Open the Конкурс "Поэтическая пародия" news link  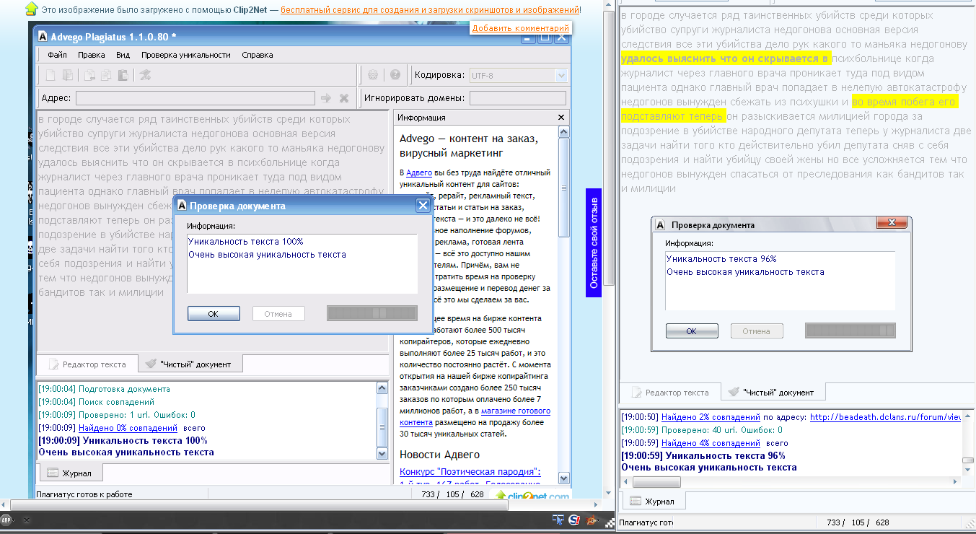(470, 472)
